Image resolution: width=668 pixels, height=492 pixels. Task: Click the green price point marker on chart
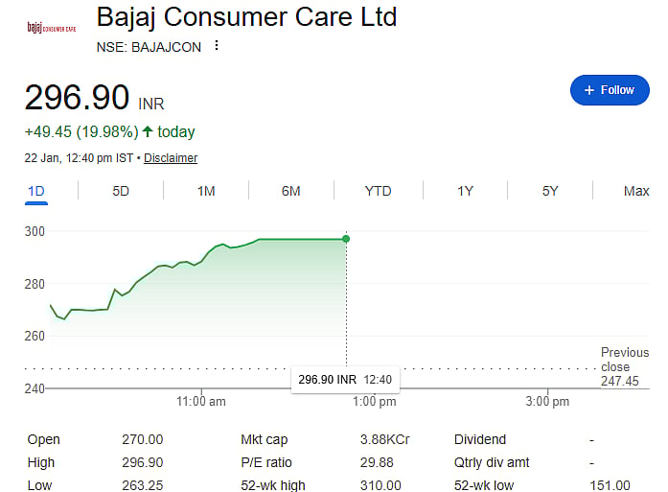click(x=346, y=239)
